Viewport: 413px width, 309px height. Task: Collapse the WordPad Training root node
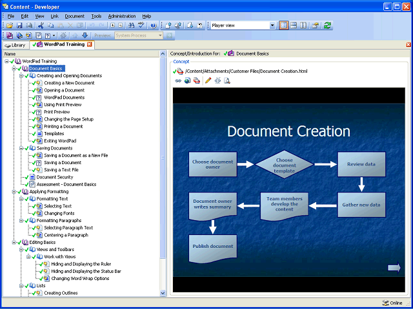[6, 61]
